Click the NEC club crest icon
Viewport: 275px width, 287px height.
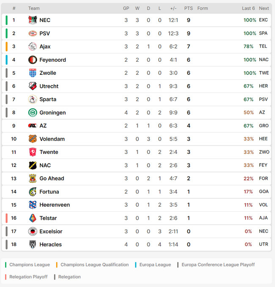tap(33, 20)
